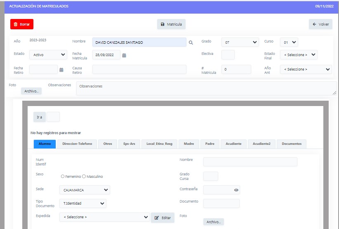This screenshot has height=229, width=339.
Task: Click the search magnifier next to Nombre
Action: coord(191,42)
